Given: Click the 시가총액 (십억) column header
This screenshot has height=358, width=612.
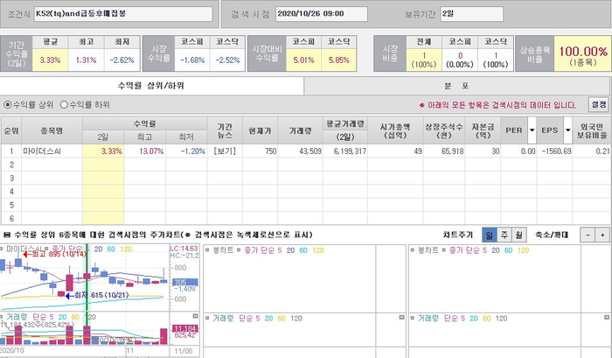Looking at the screenshot, I should click(395, 130).
